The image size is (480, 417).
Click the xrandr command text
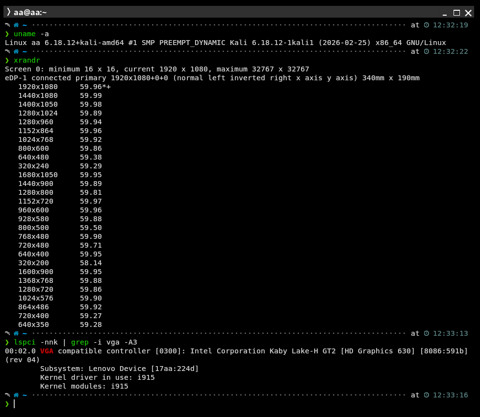point(27,60)
